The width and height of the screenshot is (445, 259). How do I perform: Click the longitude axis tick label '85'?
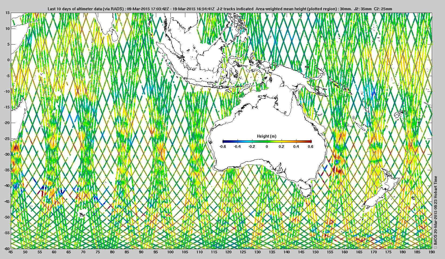(127, 252)
